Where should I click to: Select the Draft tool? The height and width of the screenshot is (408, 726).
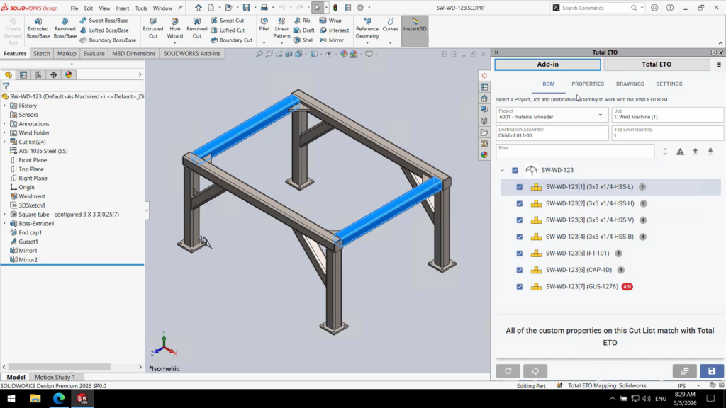(304, 30)
